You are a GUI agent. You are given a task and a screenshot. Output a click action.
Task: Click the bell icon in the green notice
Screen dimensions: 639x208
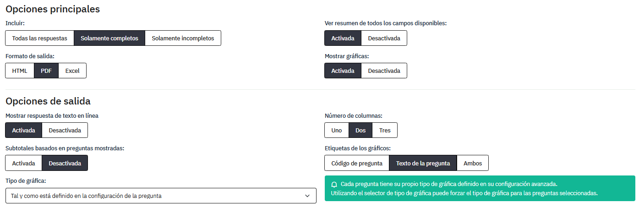334,184
